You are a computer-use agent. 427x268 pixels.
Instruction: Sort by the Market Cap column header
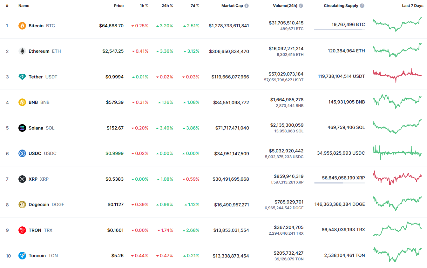tap(232, 6)
